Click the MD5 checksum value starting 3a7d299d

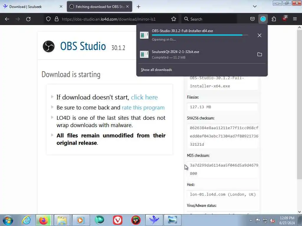click(224, 169)
